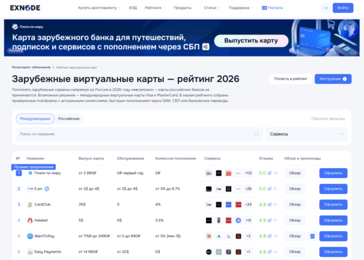364x260 pixels.
Task: Click the SBP icon in the banner
Action: 206,47
